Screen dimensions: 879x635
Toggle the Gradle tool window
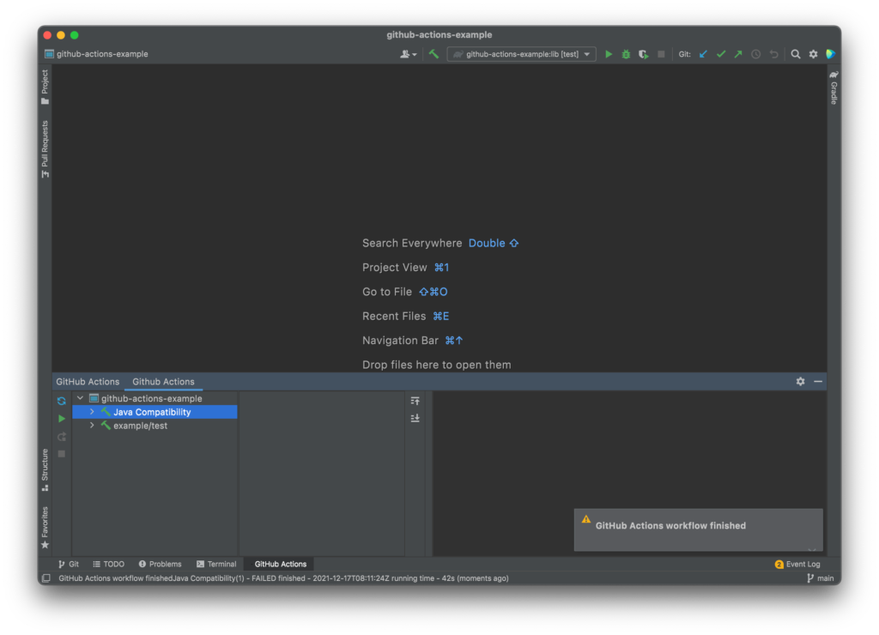pos(834,88)
